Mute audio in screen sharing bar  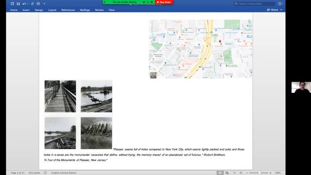(x=144, y=2)
